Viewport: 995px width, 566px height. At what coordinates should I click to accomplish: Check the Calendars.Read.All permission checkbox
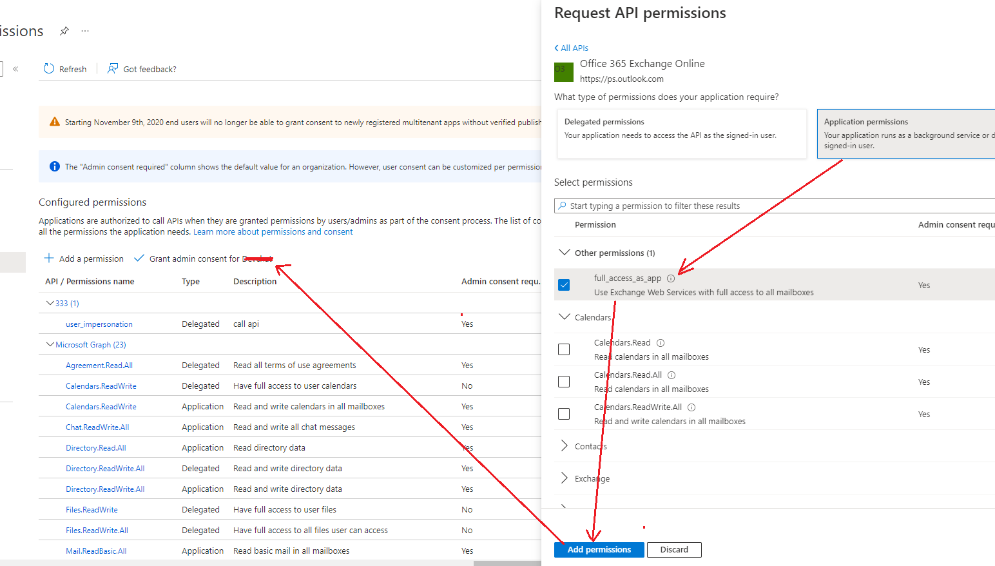(x=564, y=382)
